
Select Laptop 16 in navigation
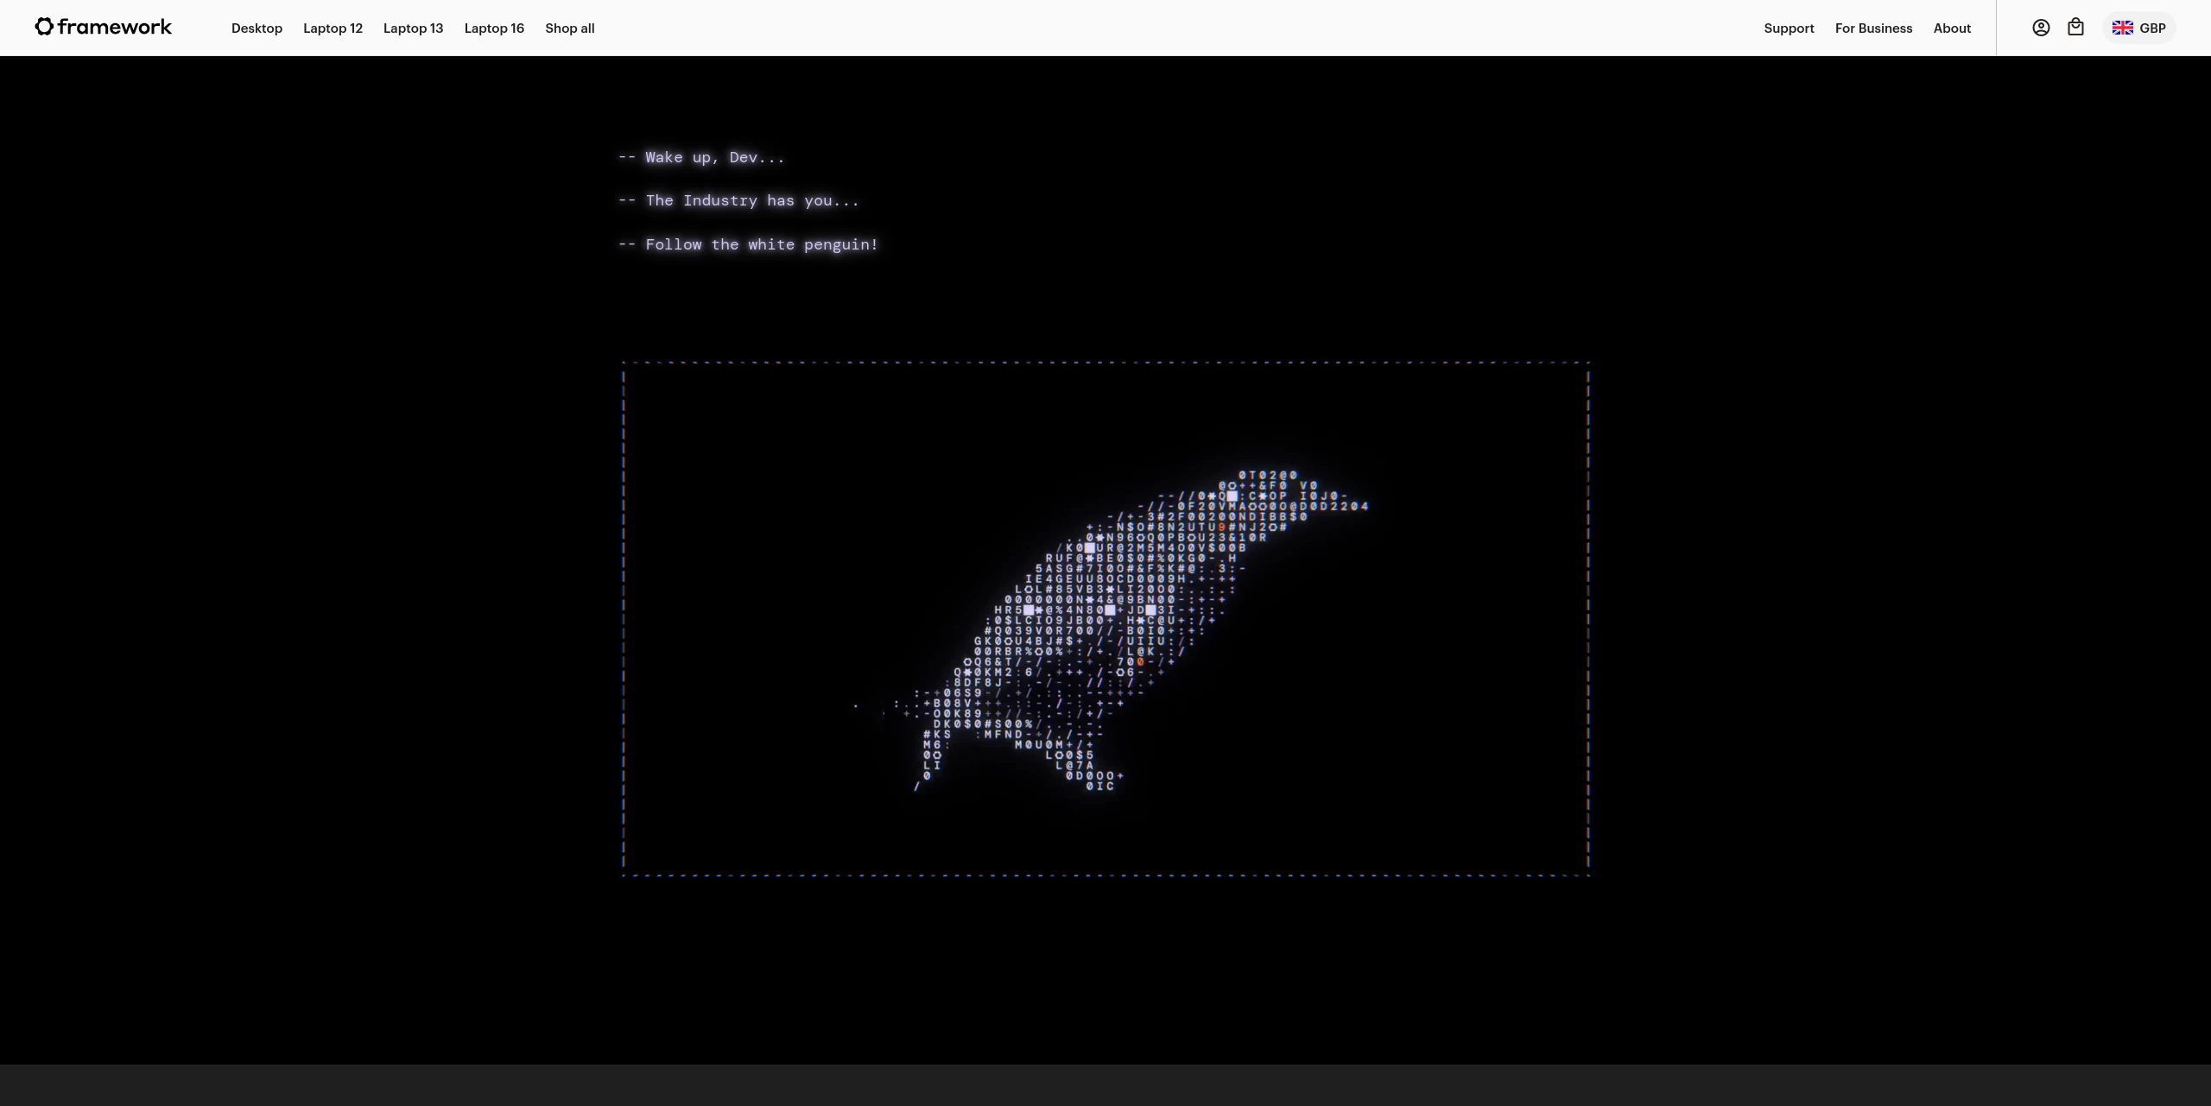point(494,28)
